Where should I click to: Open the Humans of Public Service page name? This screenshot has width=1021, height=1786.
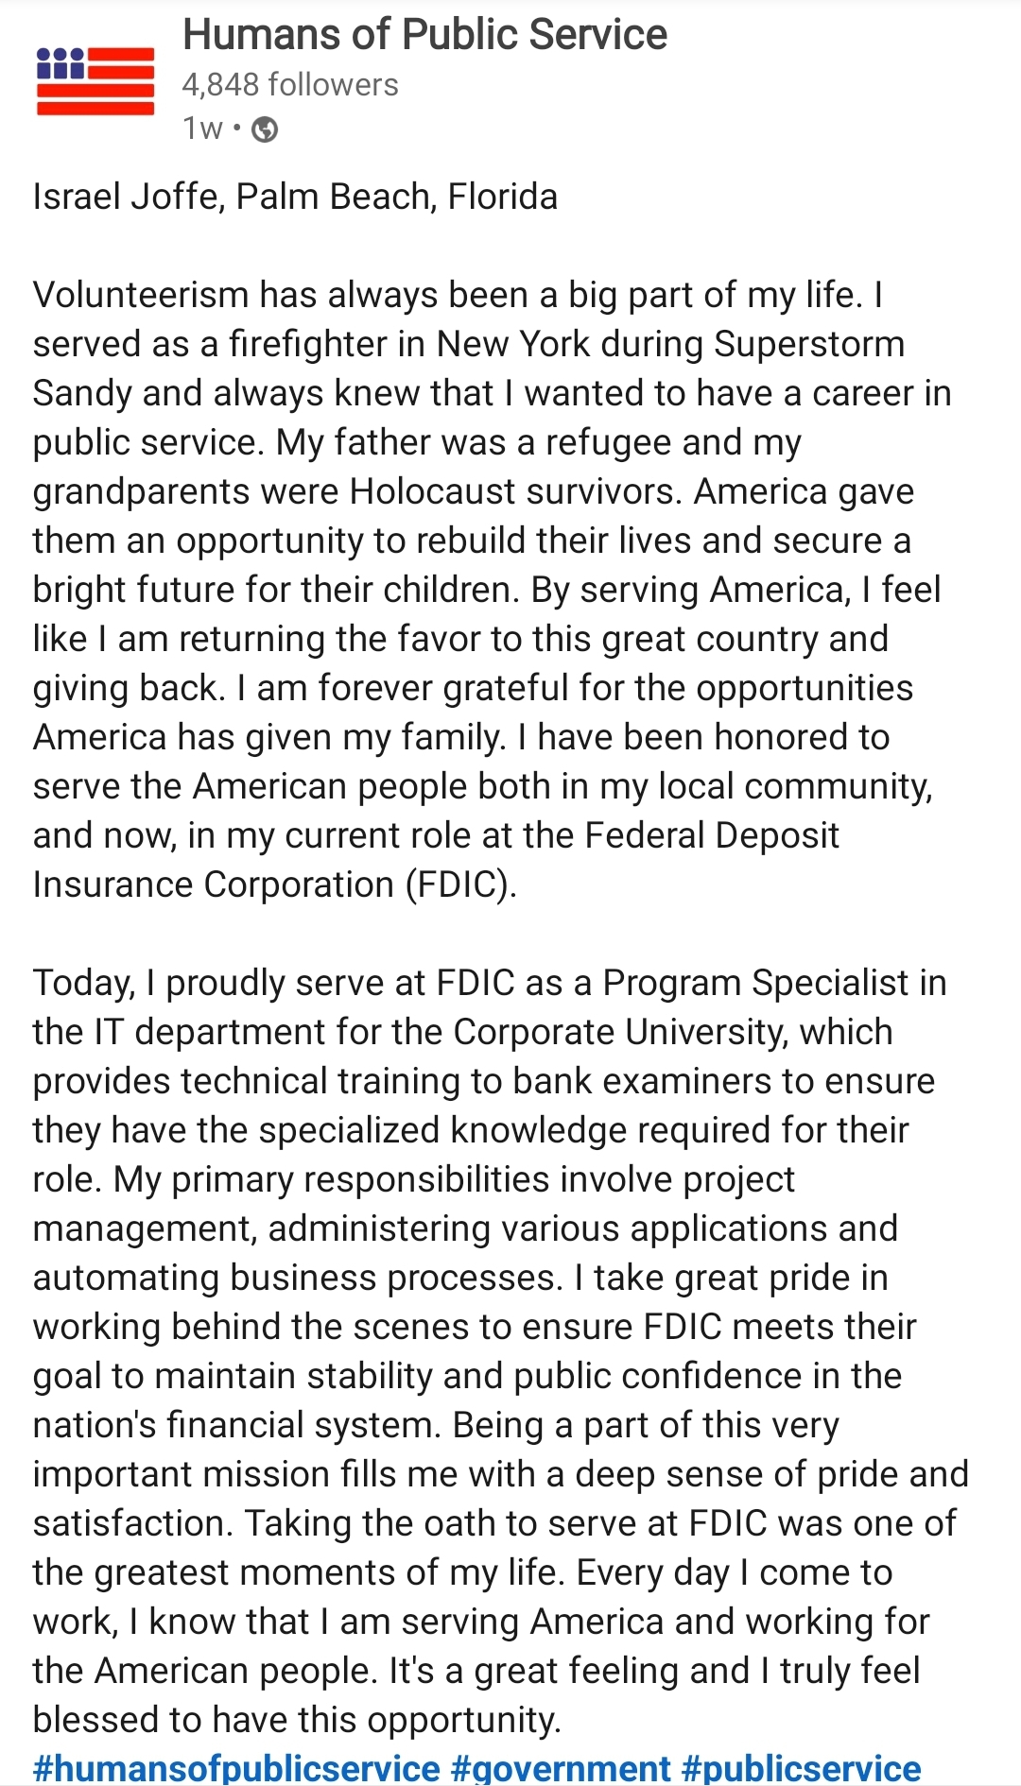click(x=424, y=35)
